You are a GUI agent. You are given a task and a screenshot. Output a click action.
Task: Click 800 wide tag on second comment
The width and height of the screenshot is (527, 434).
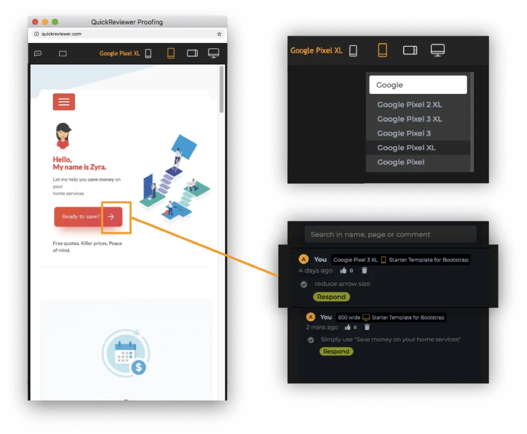349,317
